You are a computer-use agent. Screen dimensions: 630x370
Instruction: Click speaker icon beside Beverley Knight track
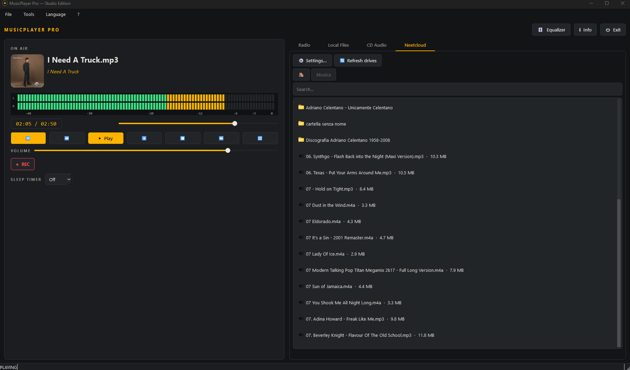pyautogui.click(x=301, y=335)
